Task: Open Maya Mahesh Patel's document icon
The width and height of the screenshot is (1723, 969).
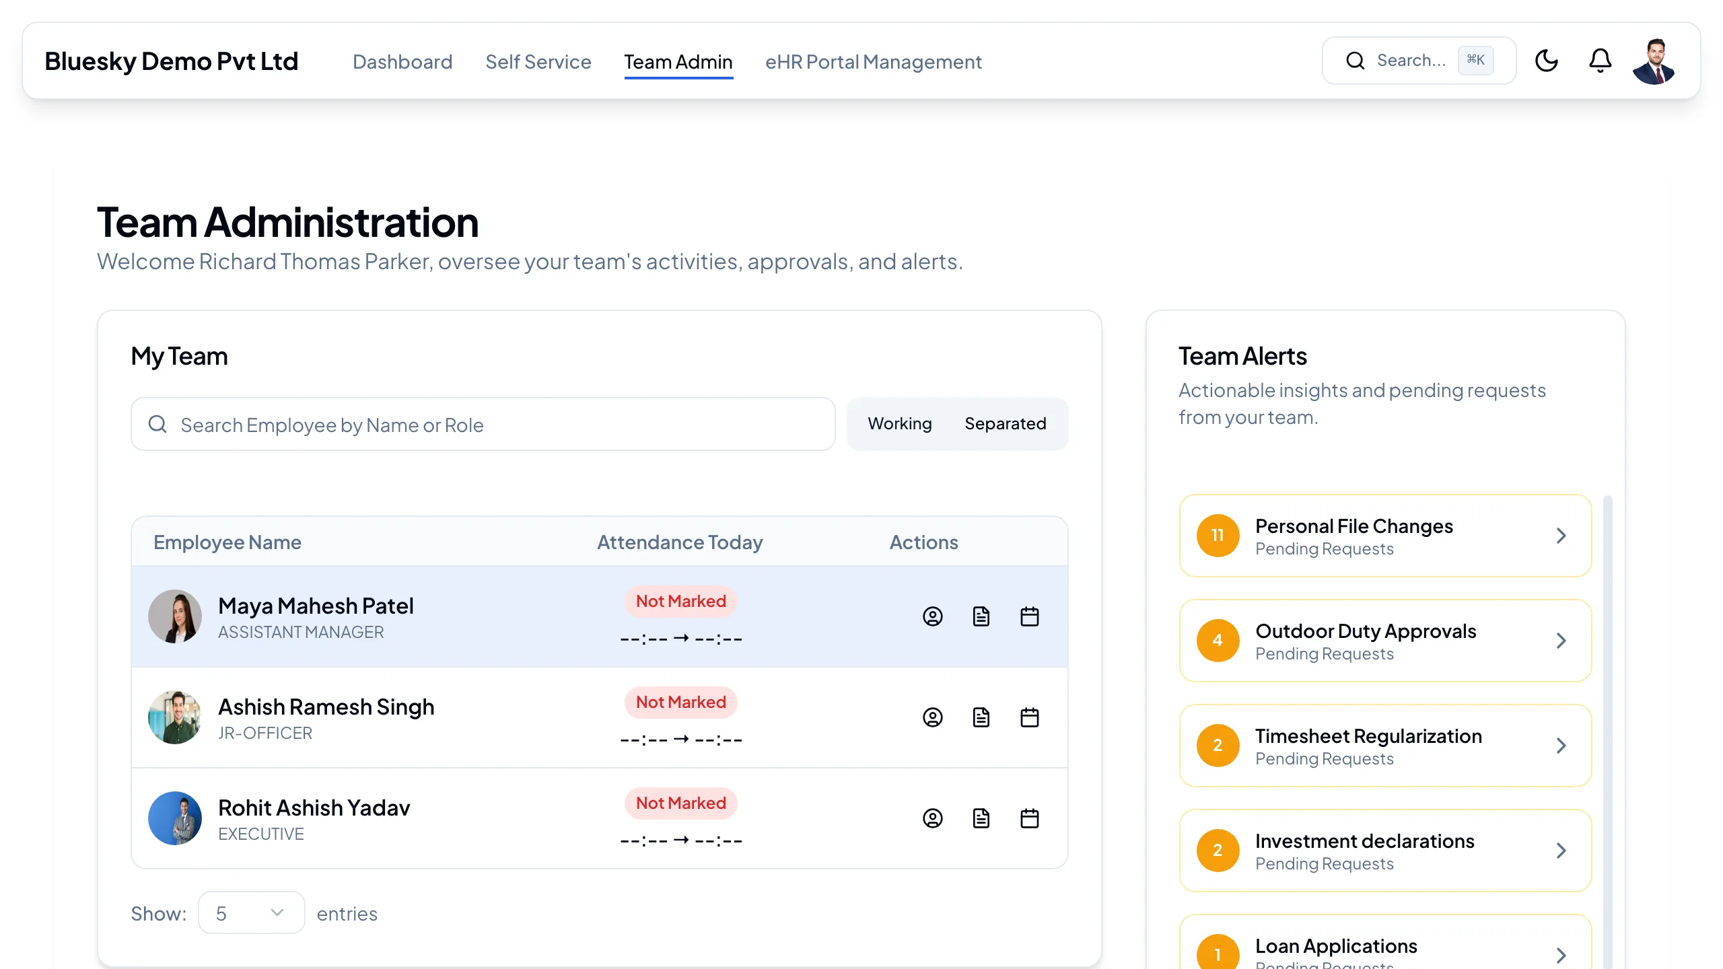Action: pos(981,616)
